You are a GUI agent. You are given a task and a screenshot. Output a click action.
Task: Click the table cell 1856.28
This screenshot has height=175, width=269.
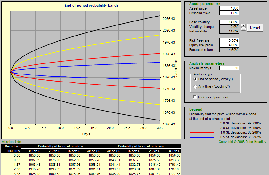94,160
